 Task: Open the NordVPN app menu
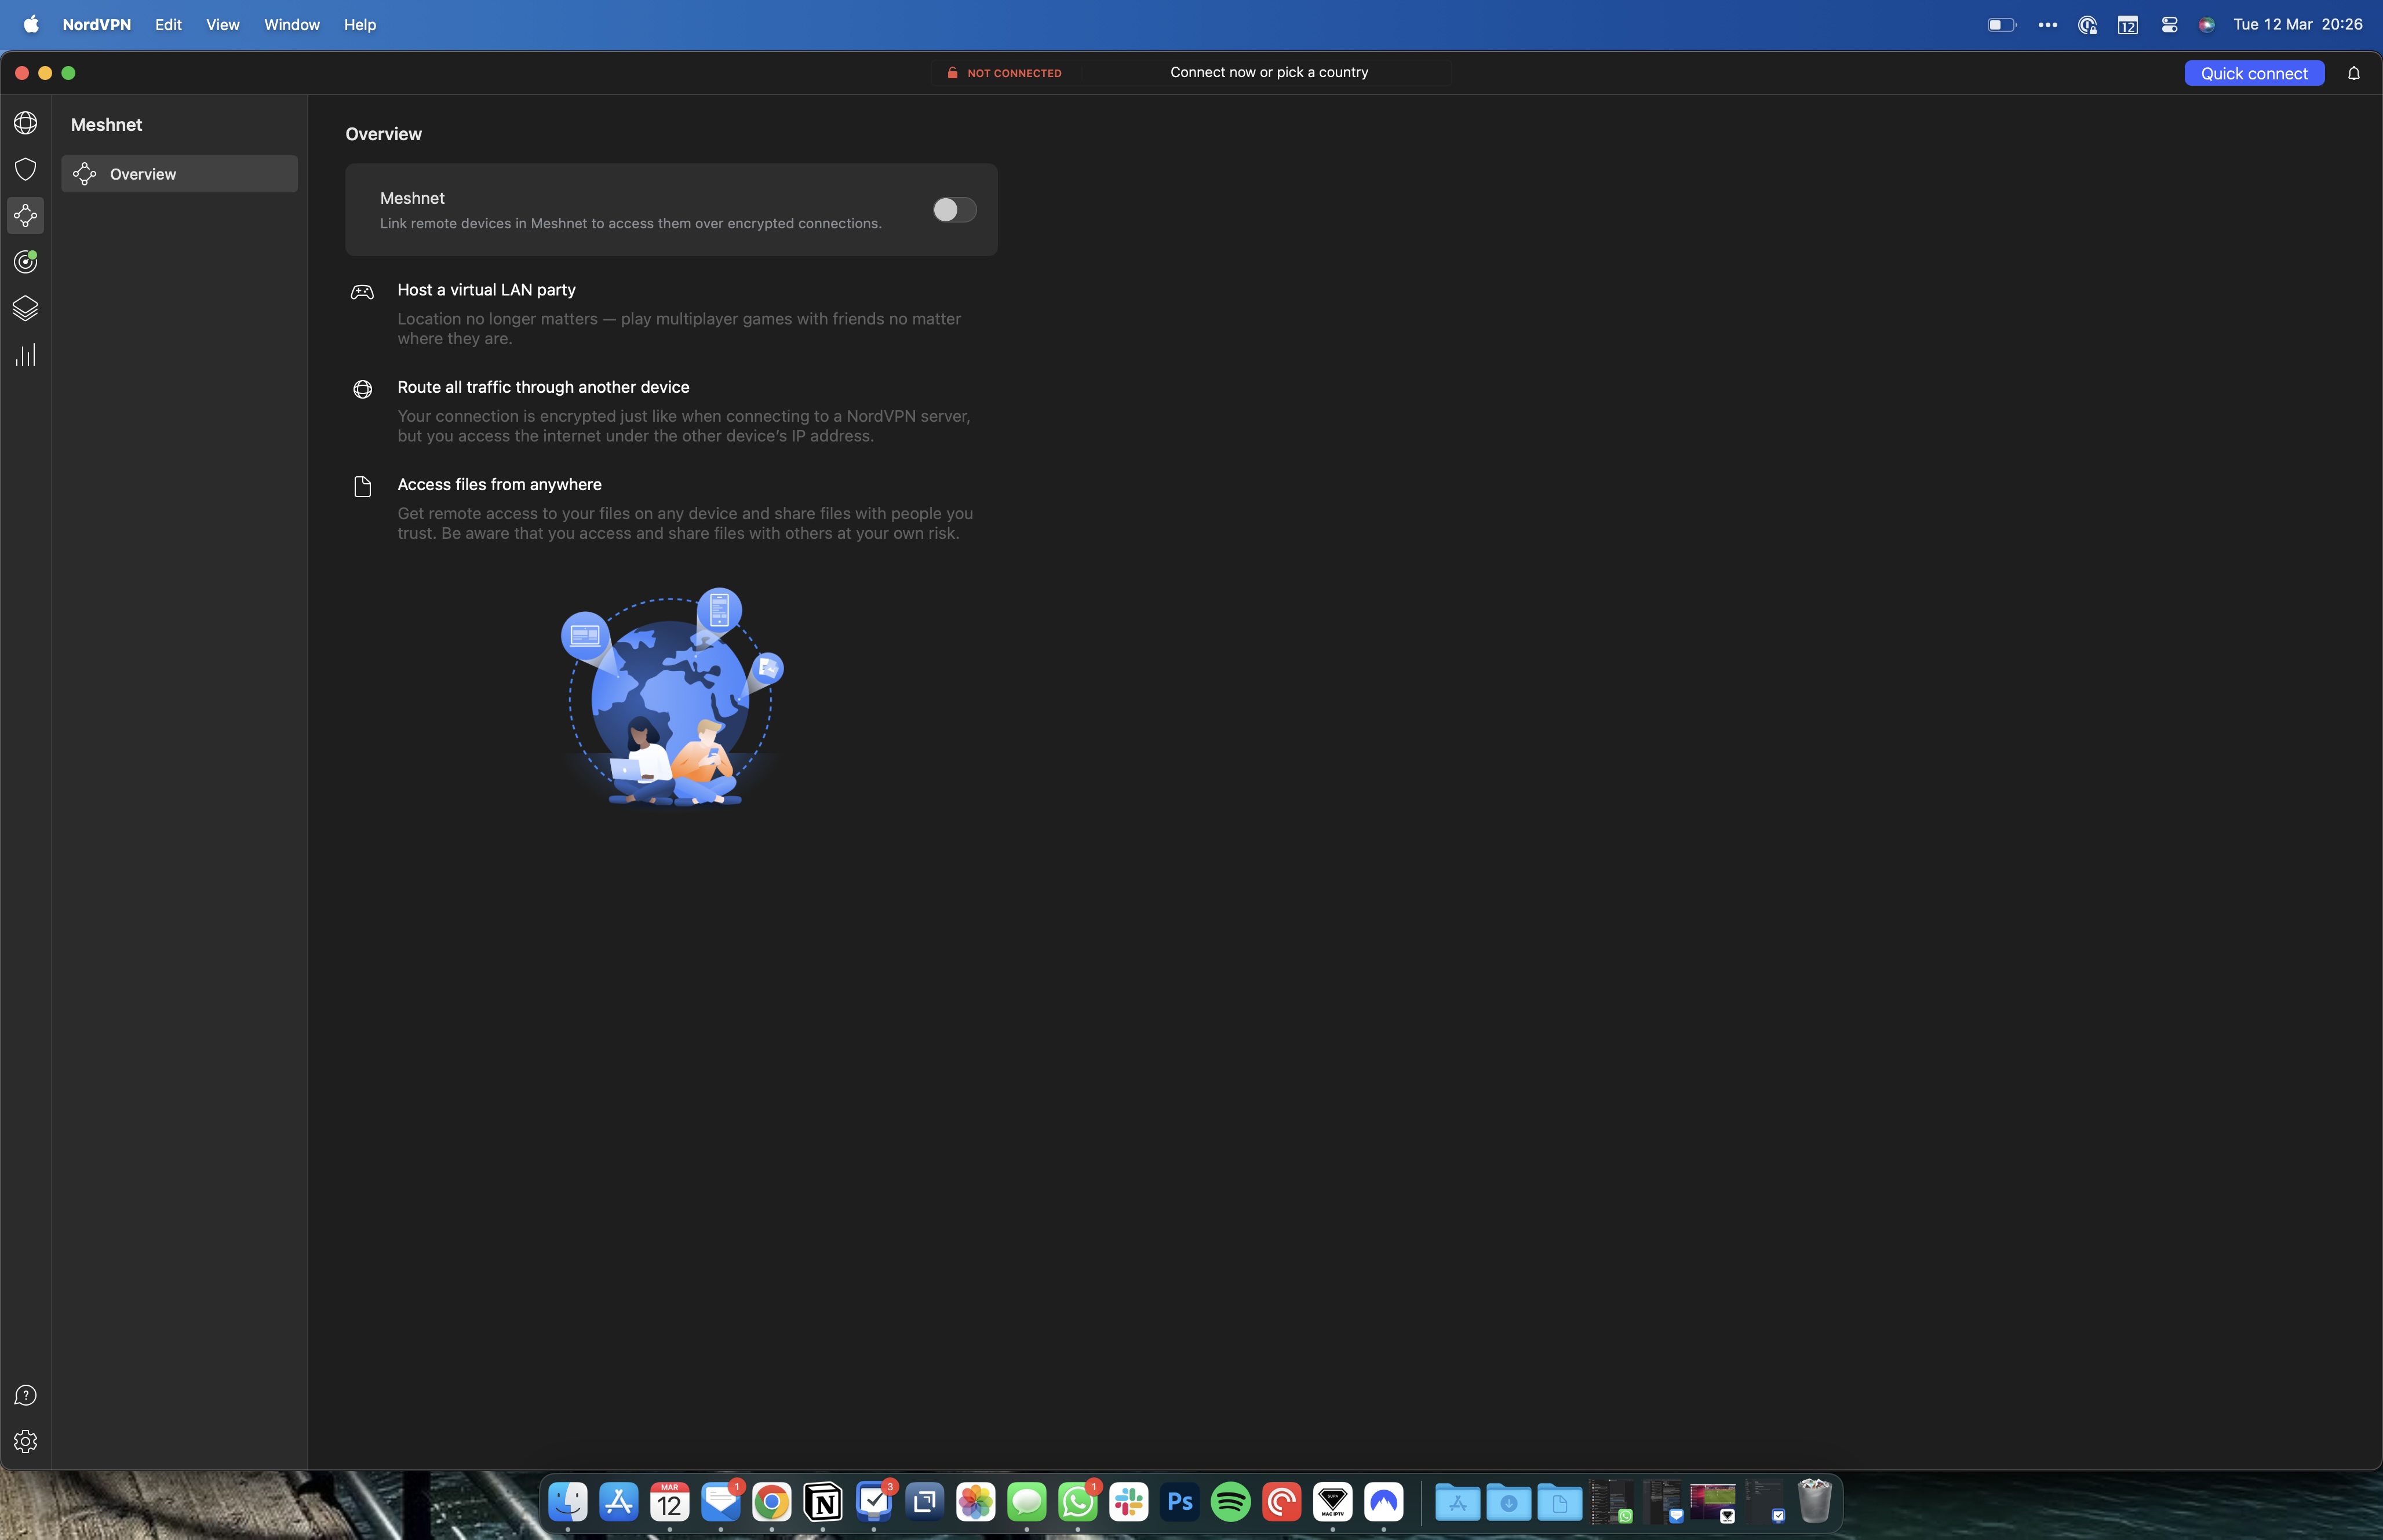[96, 24]
